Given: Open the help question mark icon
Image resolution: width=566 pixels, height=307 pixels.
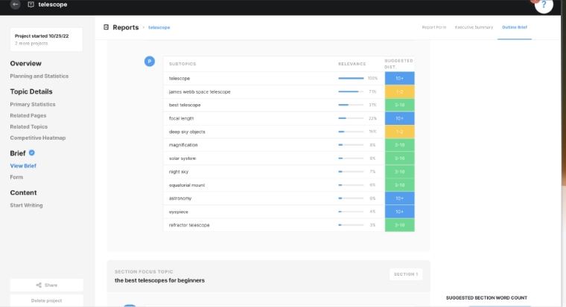Looking at the screenshot, I should coord(544,5).
